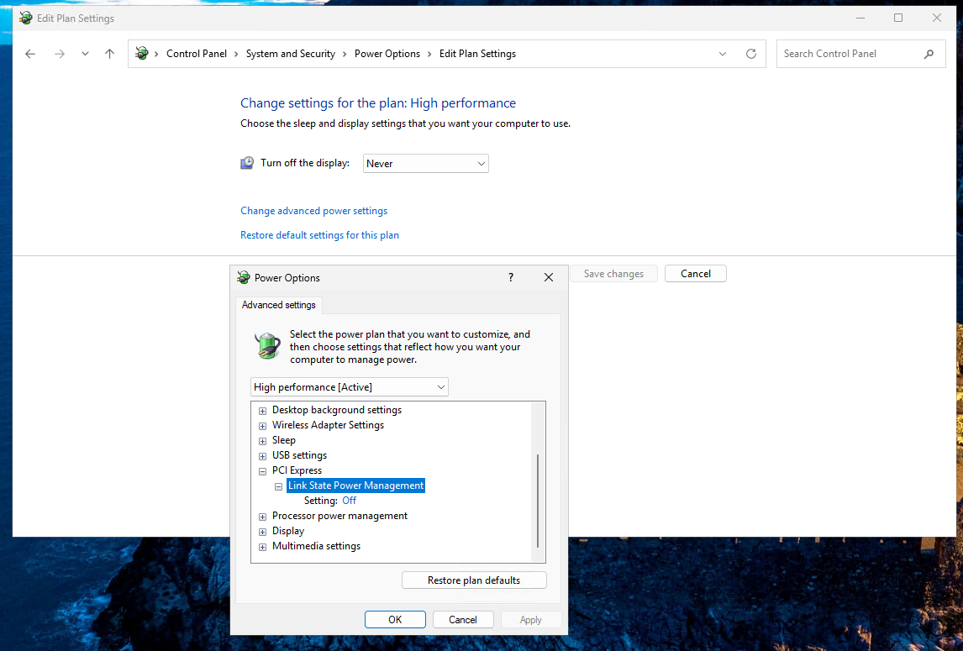
Task: Click the Power Options title bar icon
Action: (244, 277)
